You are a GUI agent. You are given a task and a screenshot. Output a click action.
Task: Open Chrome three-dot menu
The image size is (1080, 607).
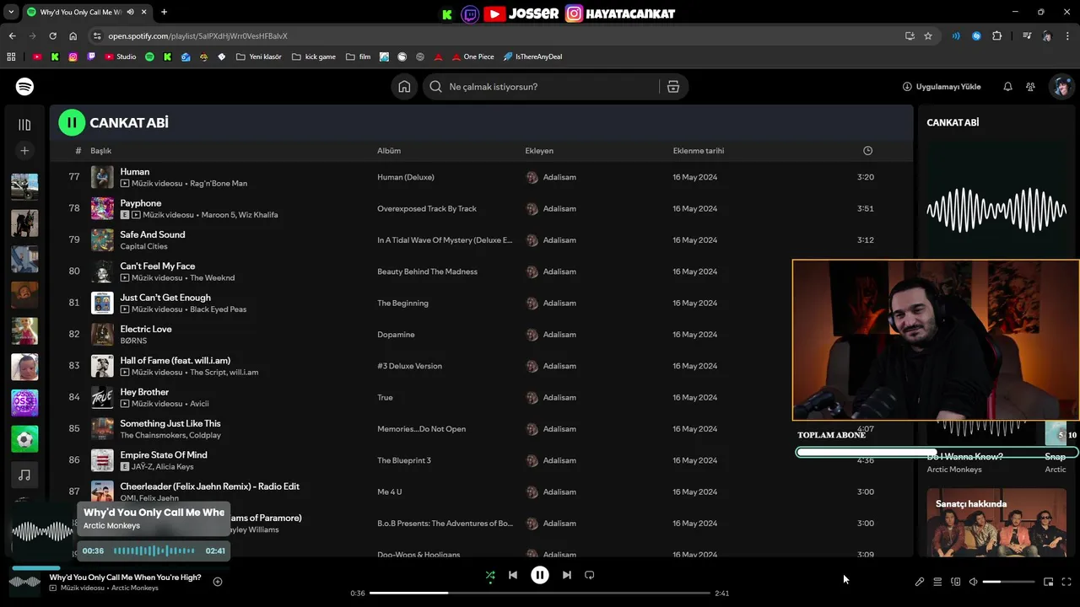(x=1068, y=36)
